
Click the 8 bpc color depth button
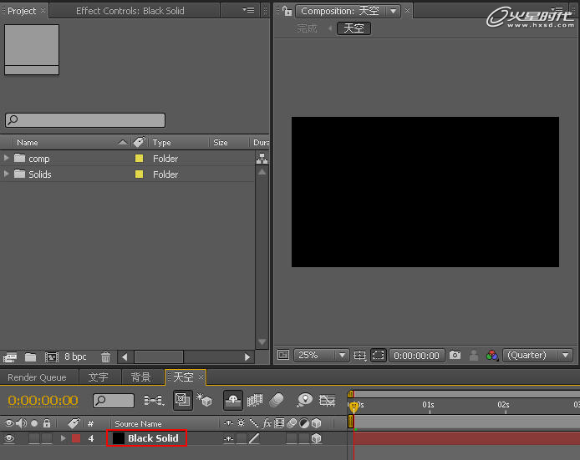pyautogui.click(x=75, y=356)
